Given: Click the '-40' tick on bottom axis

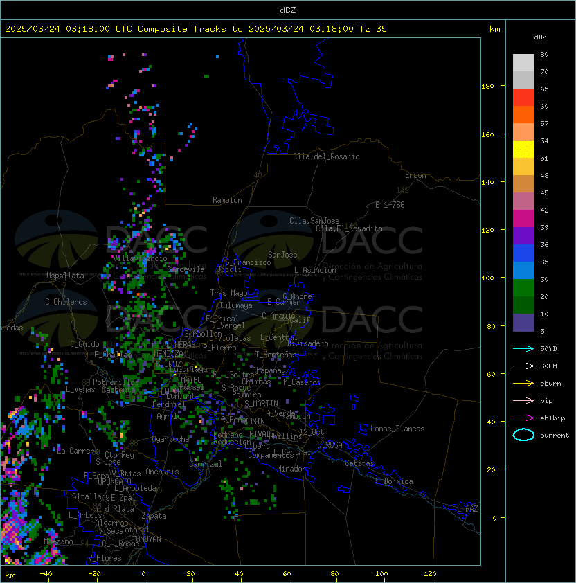Looking at the screenshot, I should click(x=46, y=574).
